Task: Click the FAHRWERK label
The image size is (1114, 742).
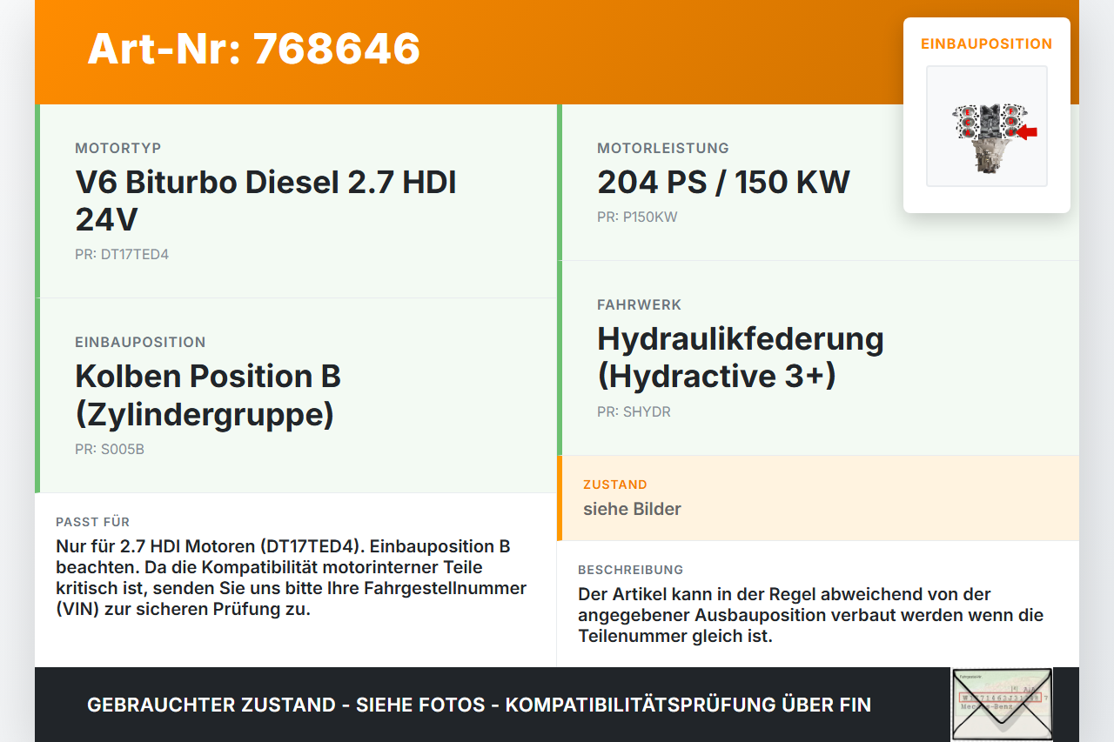Action: [640, 304]
